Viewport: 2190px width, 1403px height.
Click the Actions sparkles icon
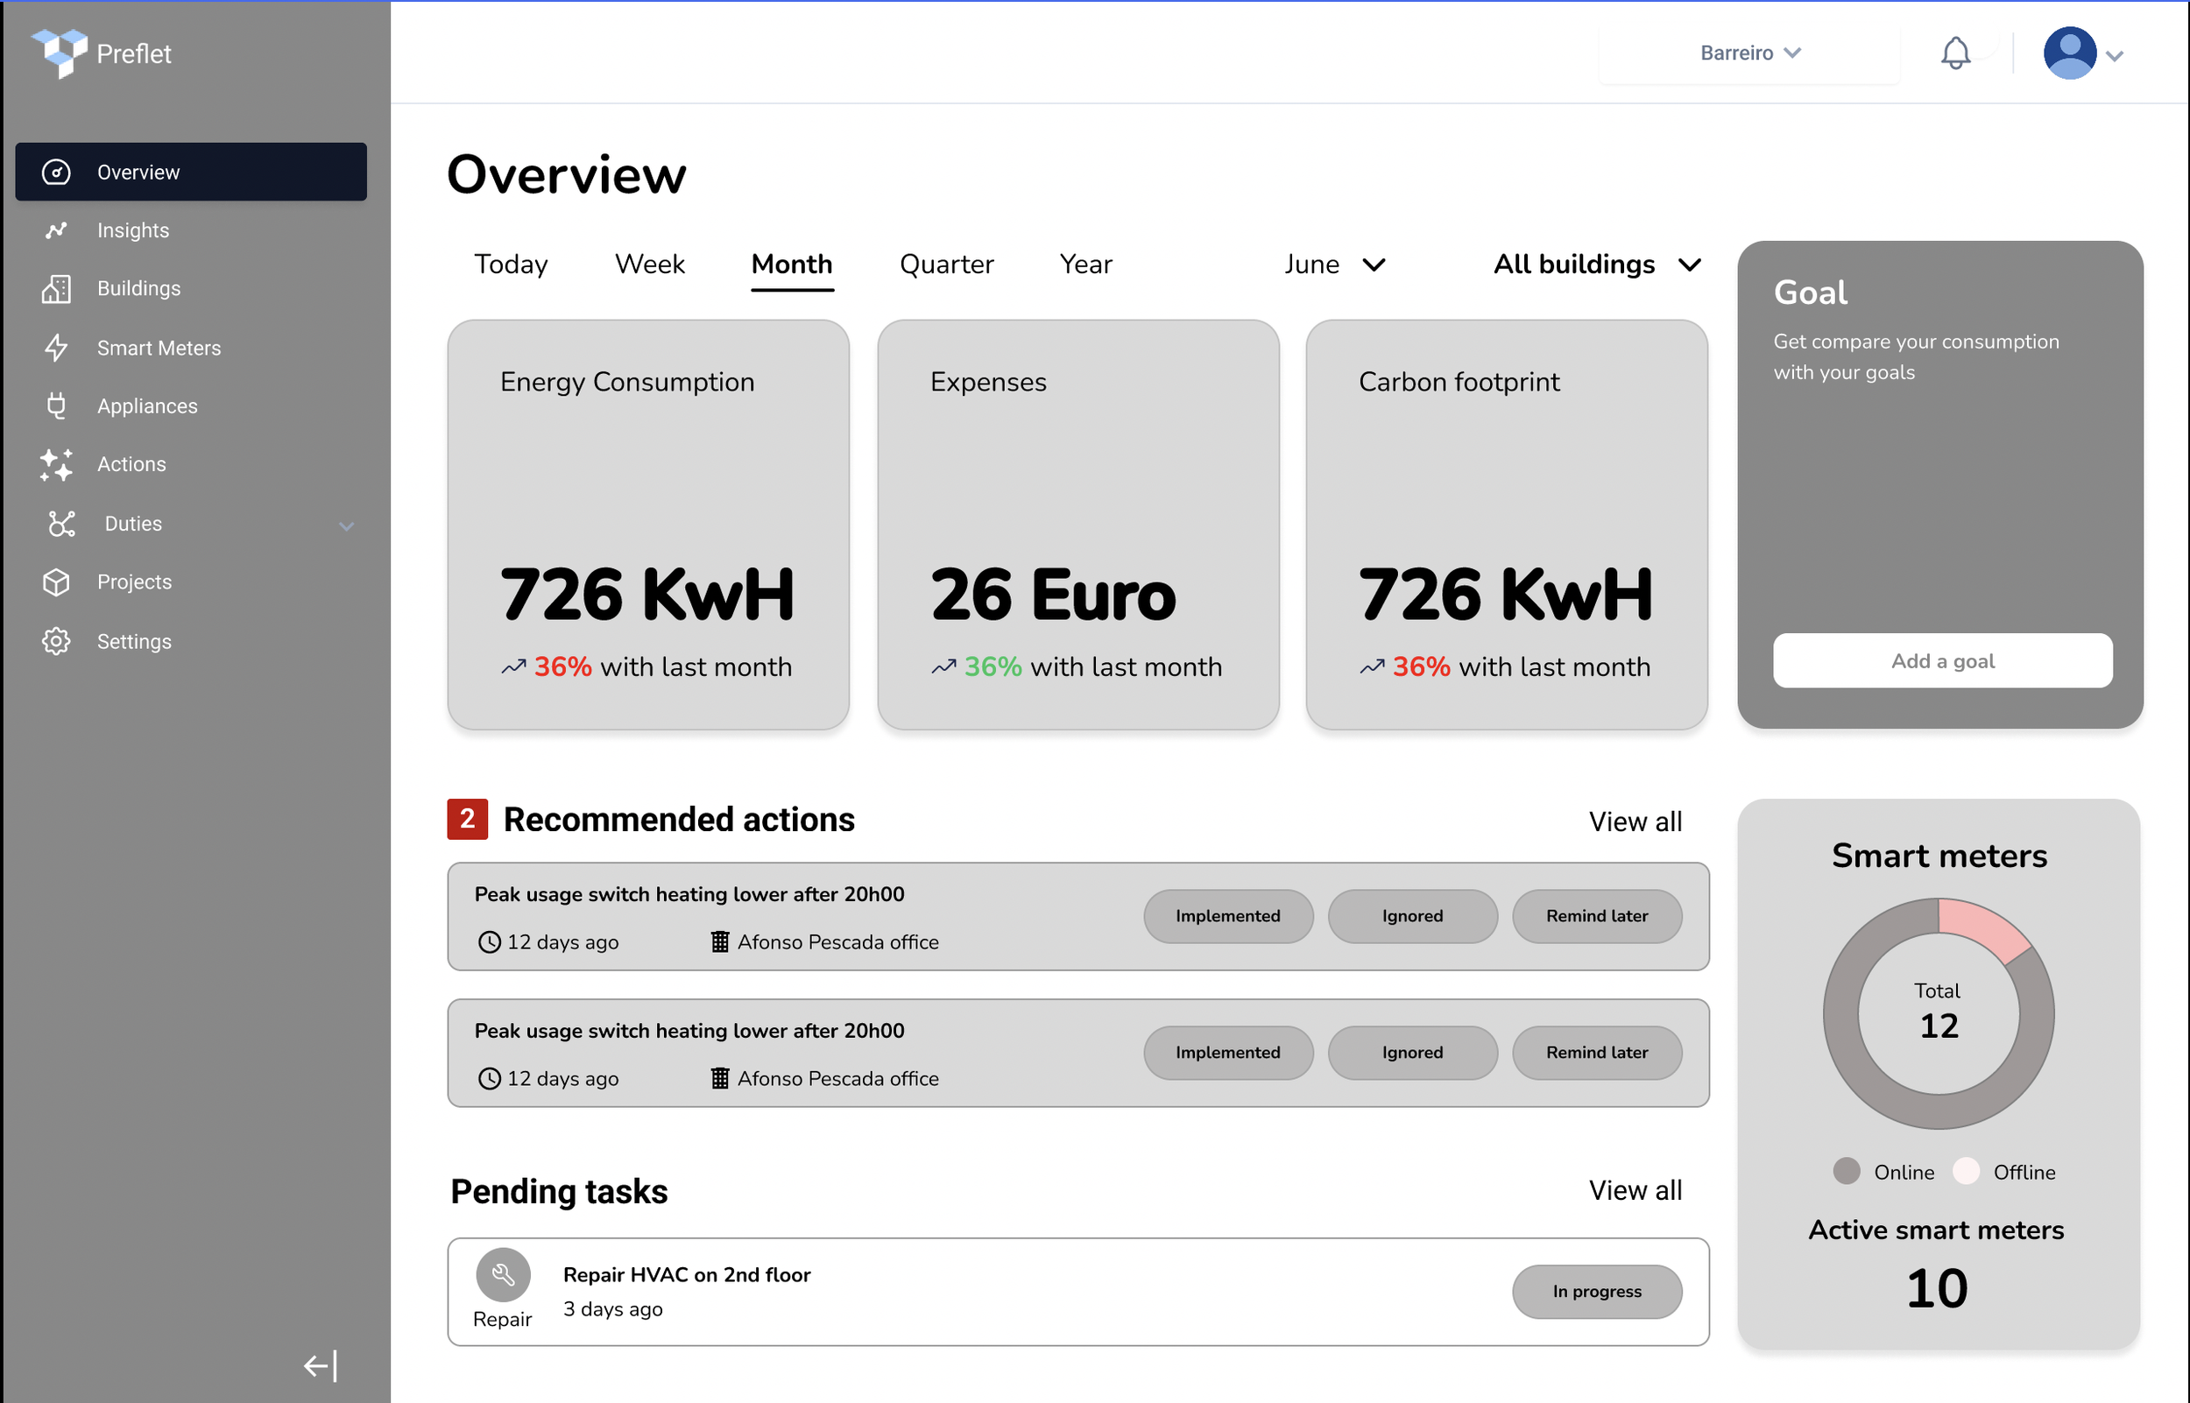pos(56,463)
